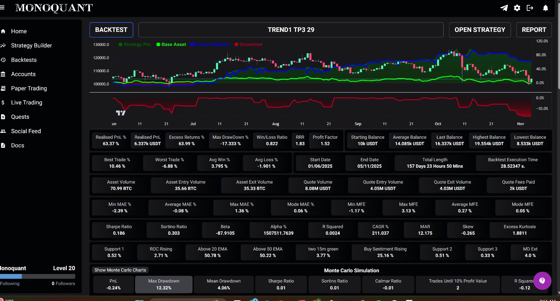Click the Backtest Execution Time stat

(513, 163)
